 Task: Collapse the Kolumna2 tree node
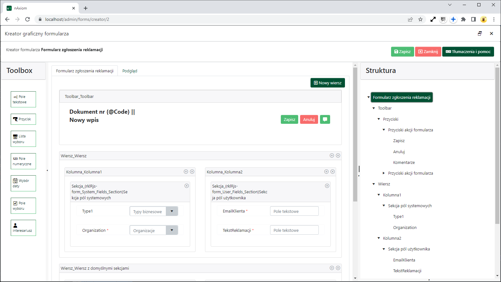click(379, 238)
